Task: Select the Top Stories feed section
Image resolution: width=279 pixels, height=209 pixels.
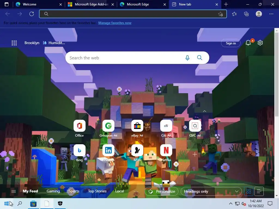Action: point(97,191)
